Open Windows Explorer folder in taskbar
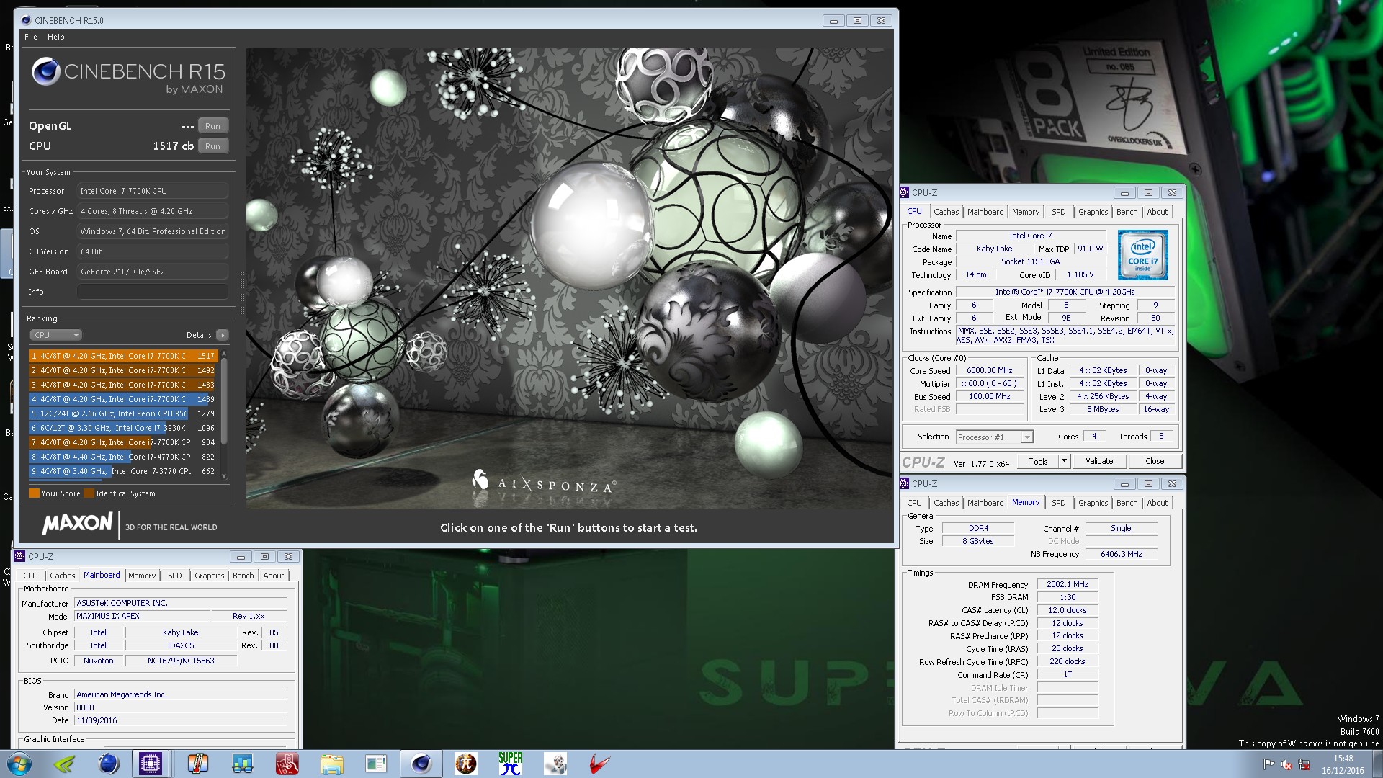This screenshot has width=1383, height=778. (x=331, y=764)
